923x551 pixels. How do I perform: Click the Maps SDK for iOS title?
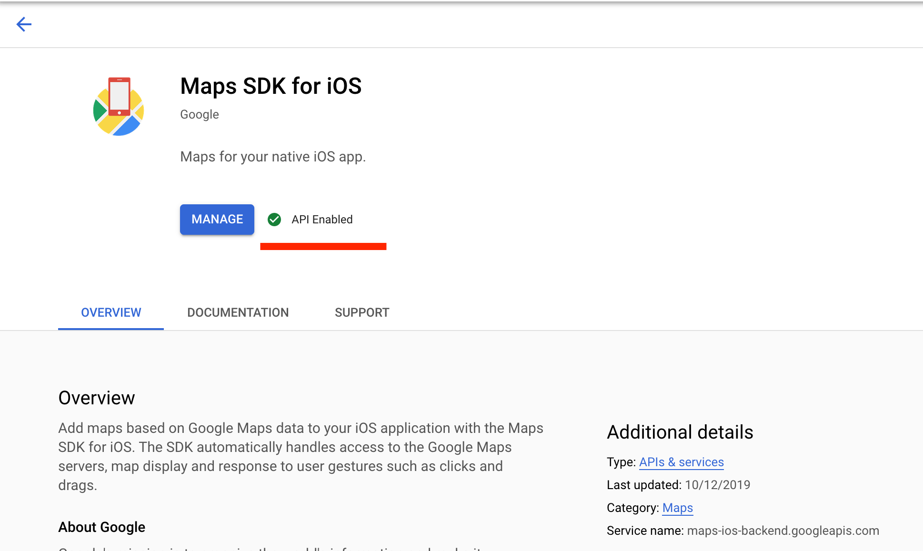tap(271, 86)
